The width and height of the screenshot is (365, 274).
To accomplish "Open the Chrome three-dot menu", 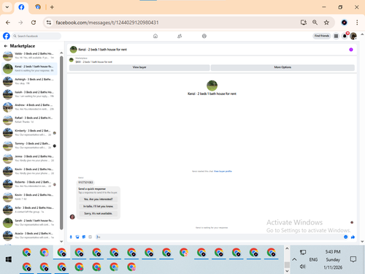I will coord(357,23).
